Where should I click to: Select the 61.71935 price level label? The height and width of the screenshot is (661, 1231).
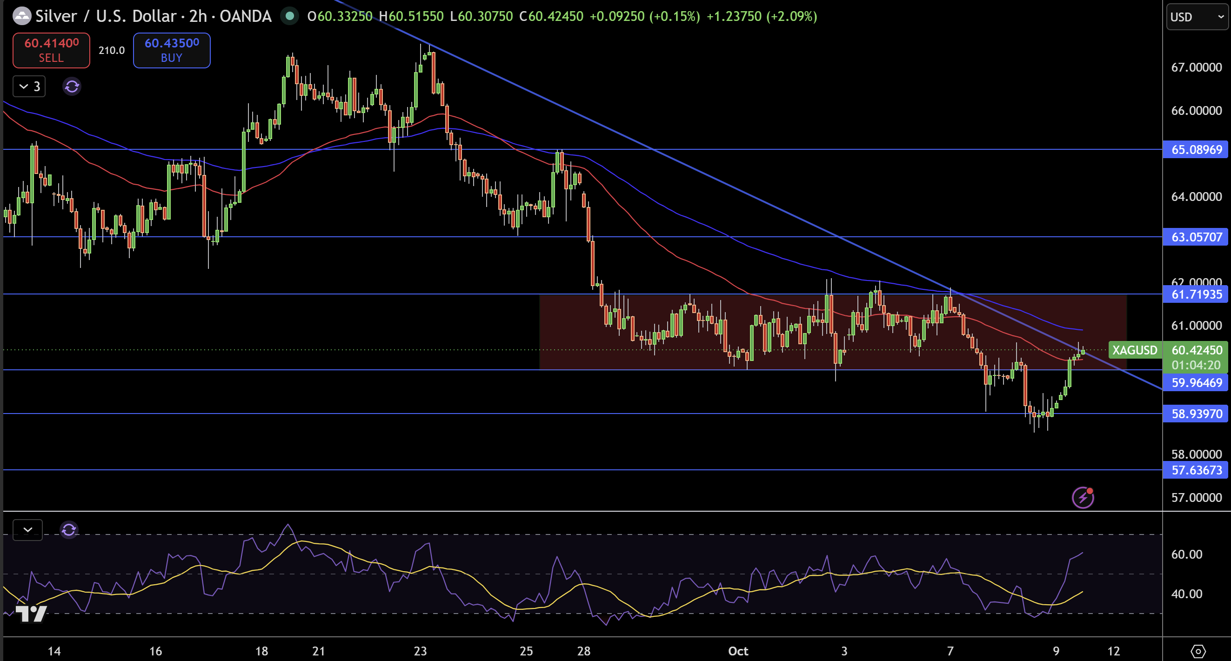click(1196, 294)
